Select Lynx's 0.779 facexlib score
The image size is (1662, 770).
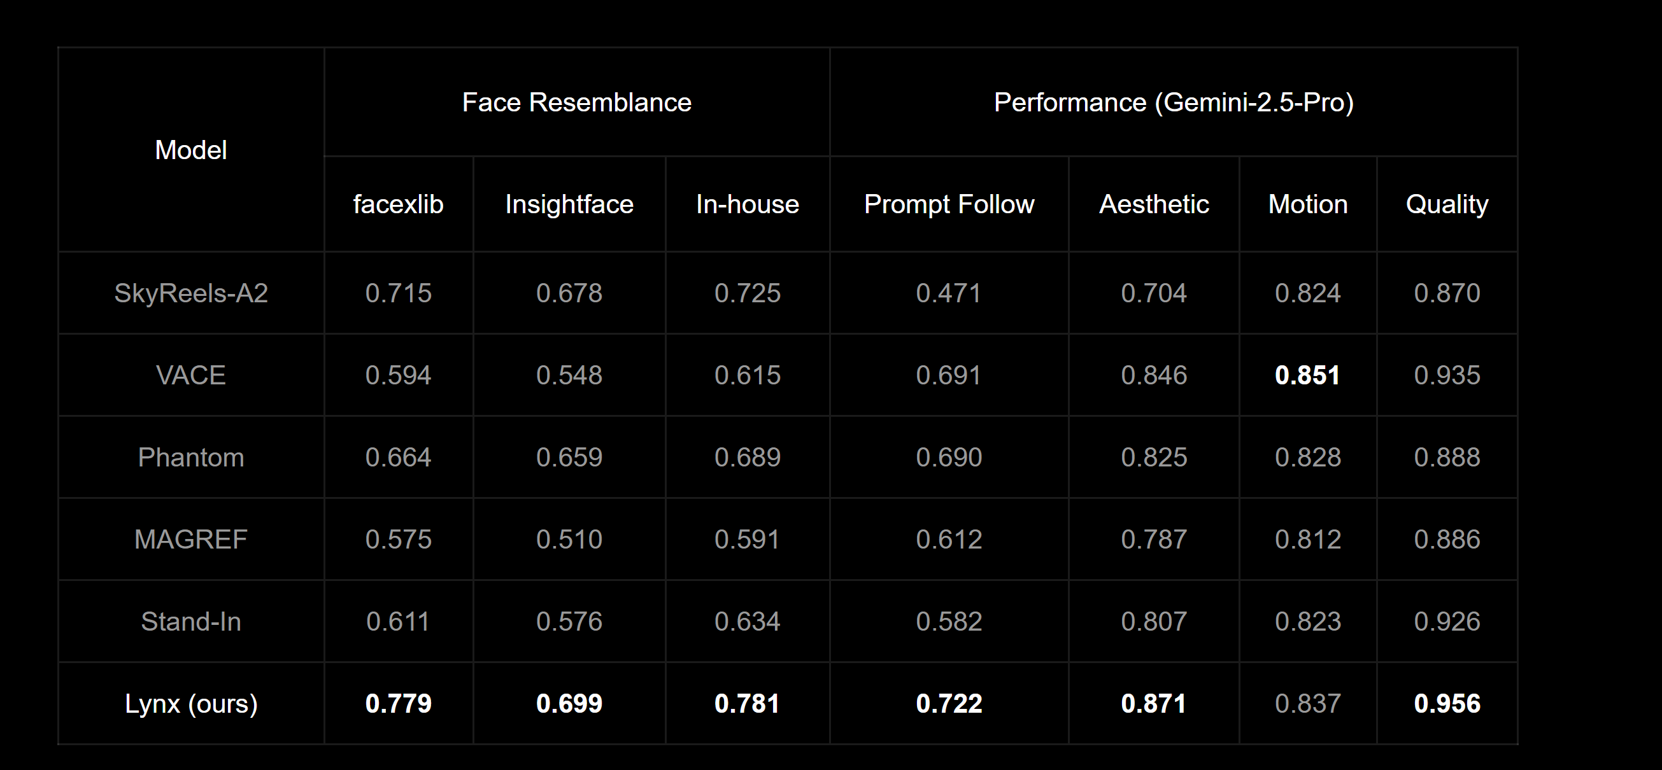click(x=398, y=704)
